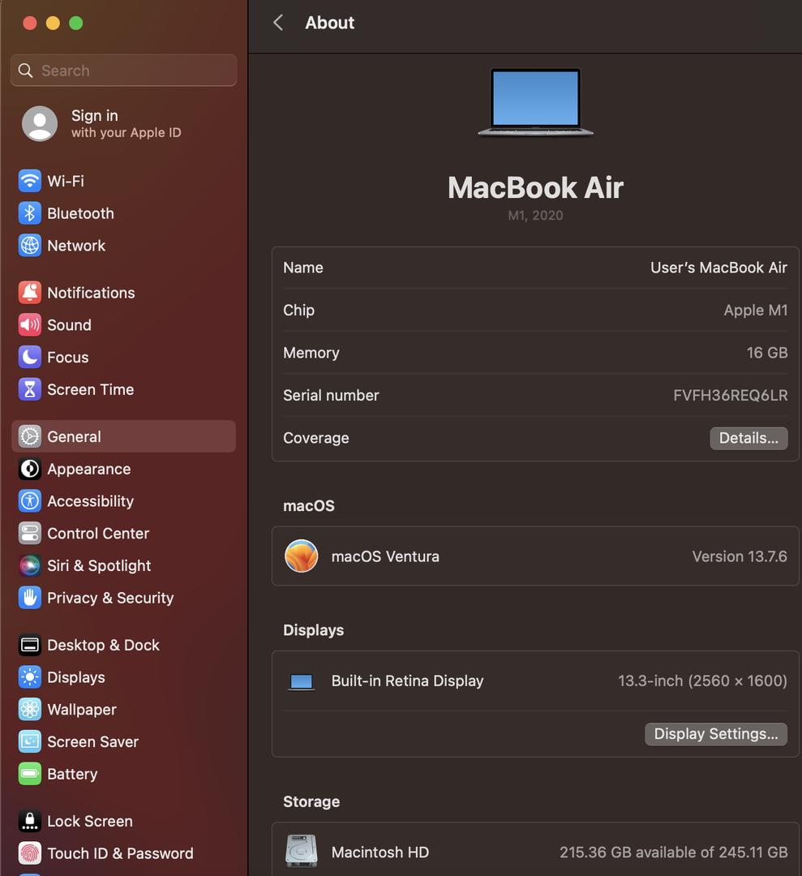Open Privacy & Security settings
This screenshot has width=802, height=876.
[x=123, y=598]
